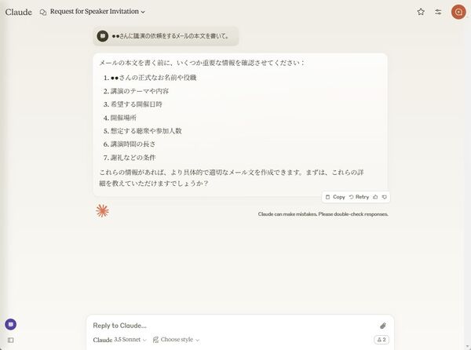Attach a file with the paperclip icon
This screenshot has width=471, height=350.
[383, 326]
